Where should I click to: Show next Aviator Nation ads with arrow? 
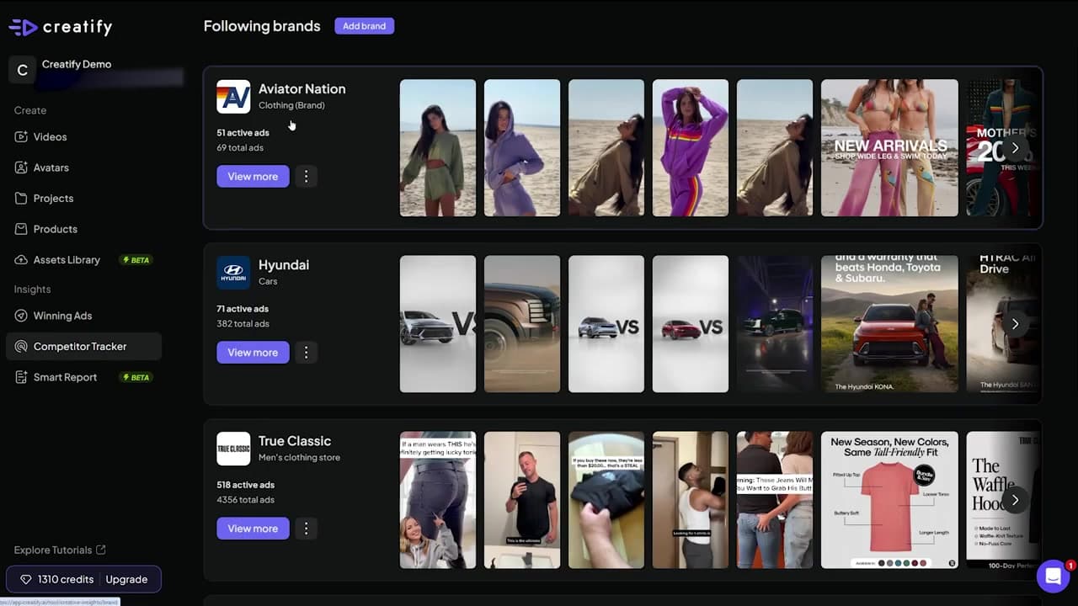pyautogui.click(x=1015, y=148)
